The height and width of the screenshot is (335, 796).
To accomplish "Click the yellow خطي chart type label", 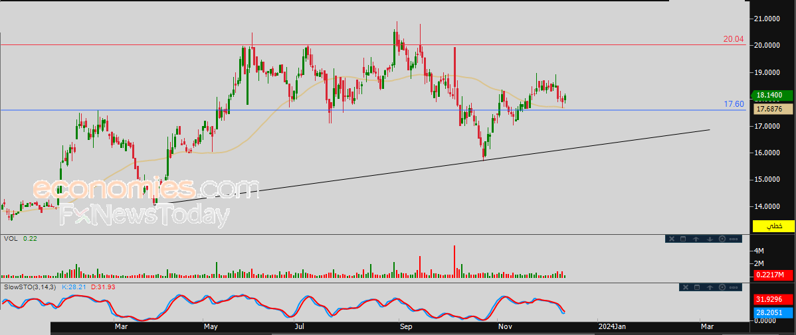I will pos(773,226).
